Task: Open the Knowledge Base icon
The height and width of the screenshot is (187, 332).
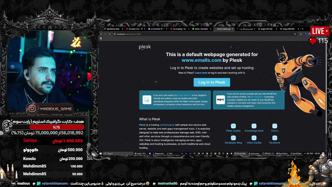Action: [x=254, y=126]
